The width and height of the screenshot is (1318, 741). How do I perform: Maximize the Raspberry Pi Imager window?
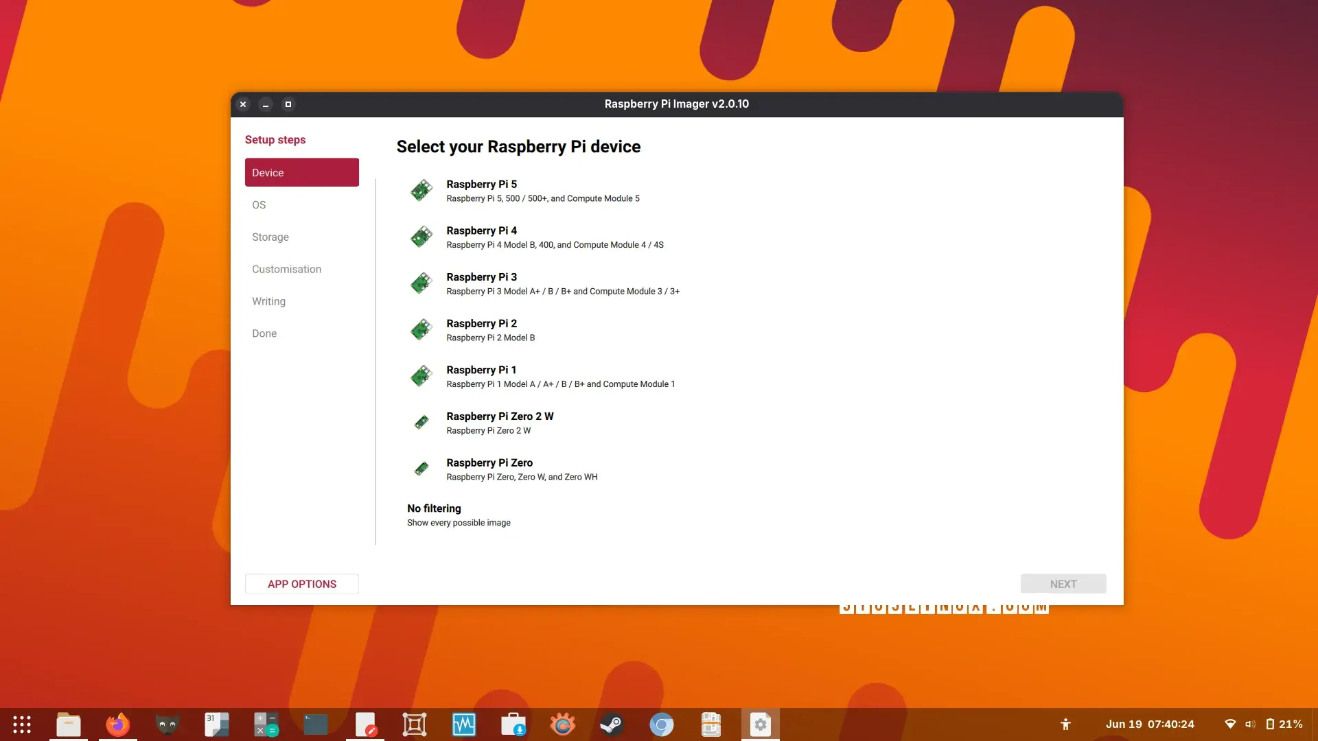288,104
